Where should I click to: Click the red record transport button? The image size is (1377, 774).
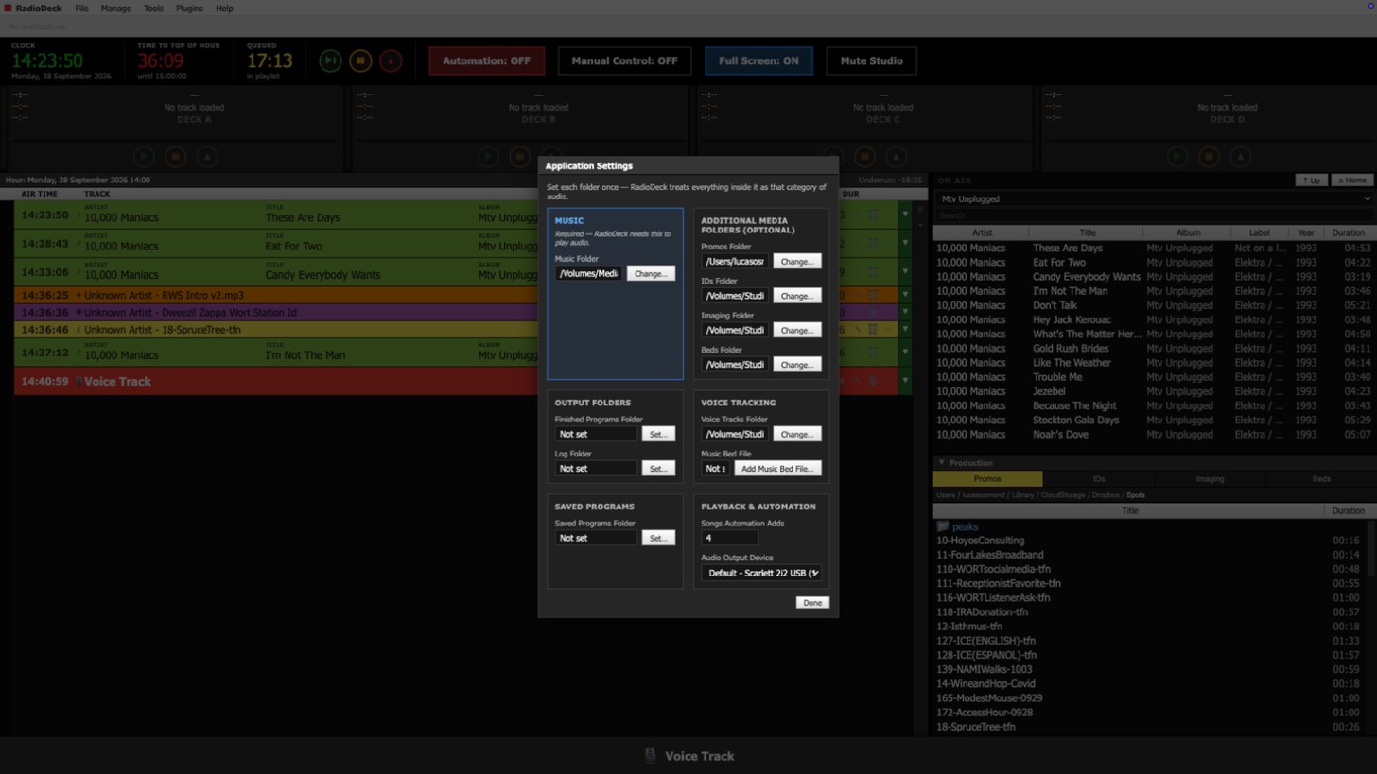[391, 60]
